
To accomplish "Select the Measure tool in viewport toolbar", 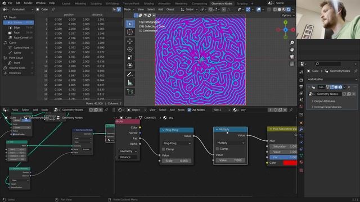I will point(130,82).
